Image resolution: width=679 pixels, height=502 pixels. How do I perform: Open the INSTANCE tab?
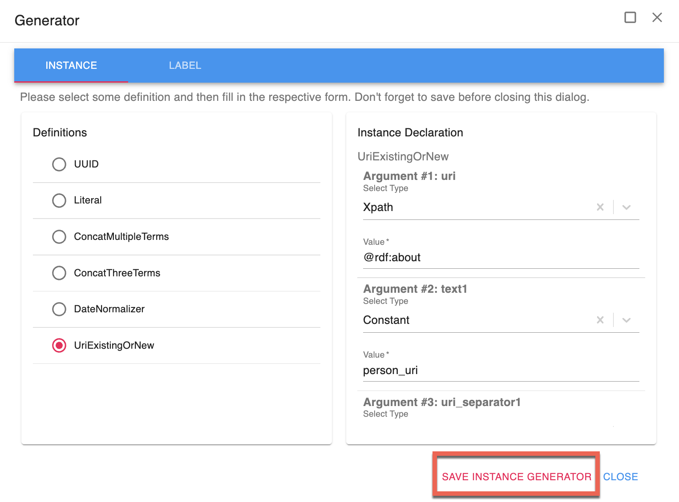[71, 65]
